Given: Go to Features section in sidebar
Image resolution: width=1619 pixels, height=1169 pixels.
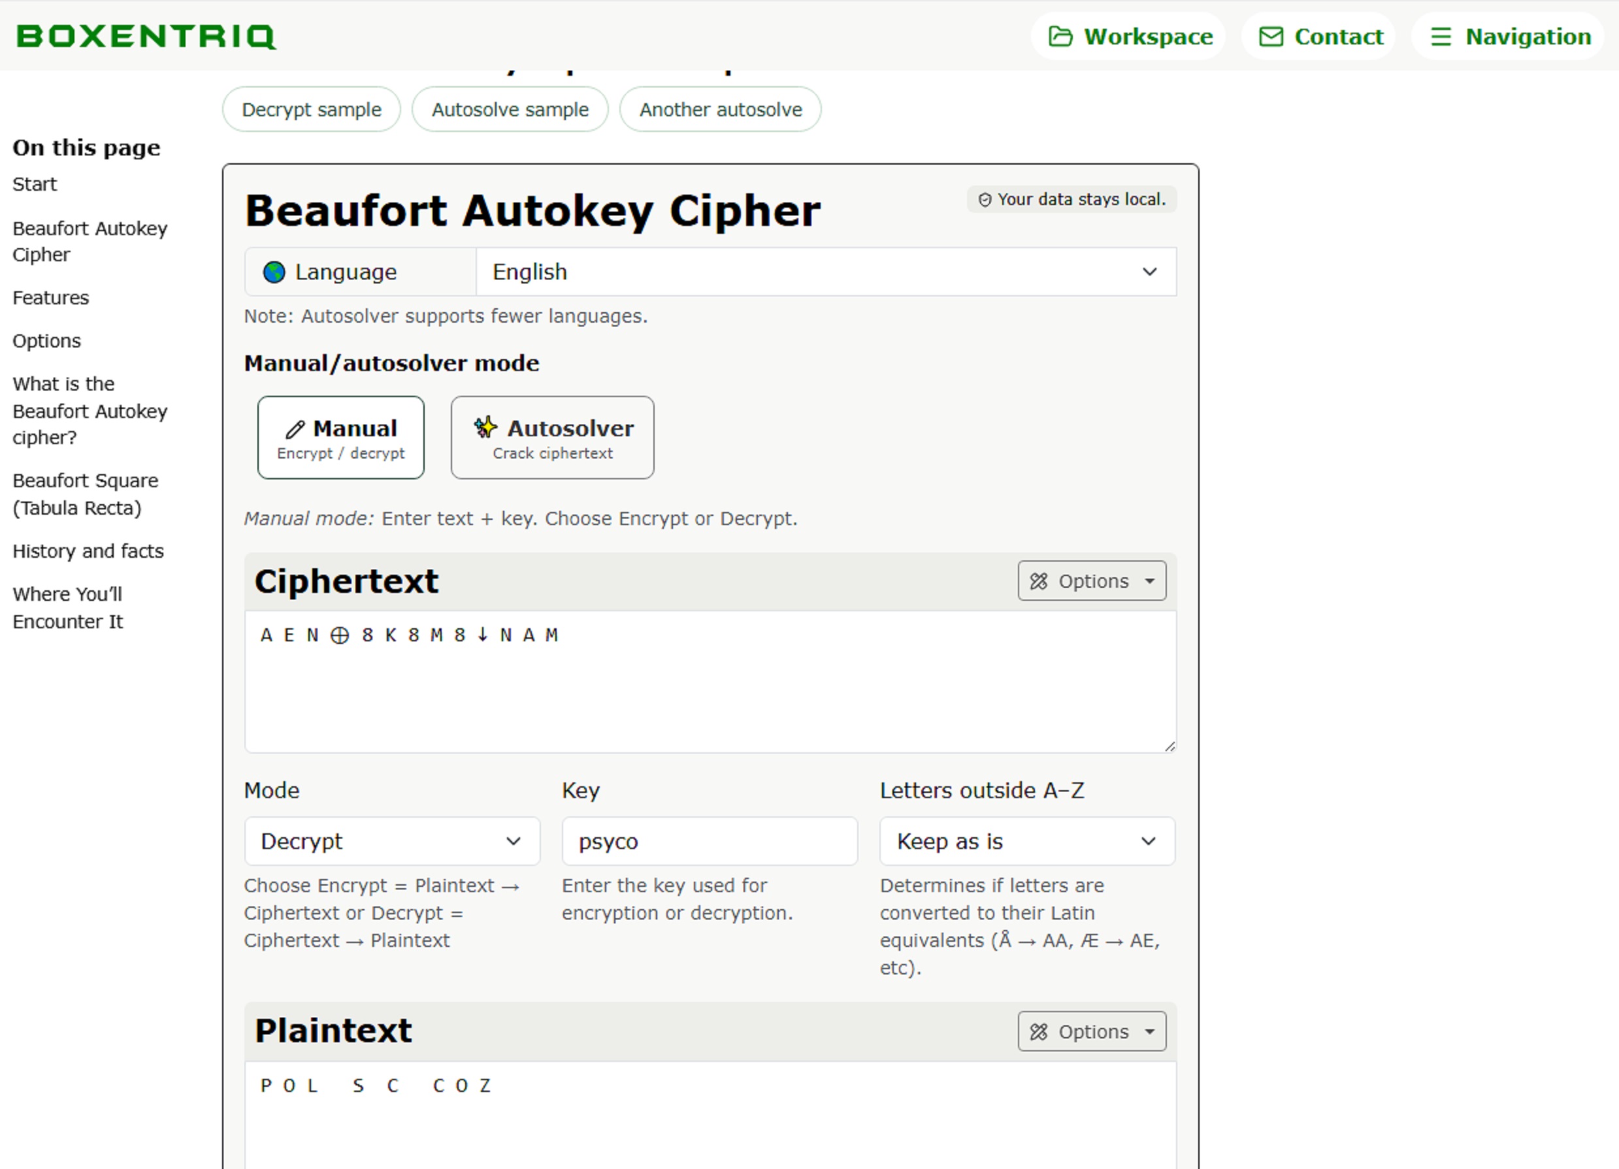Looking at the screenshot, I should click(51, 298).
